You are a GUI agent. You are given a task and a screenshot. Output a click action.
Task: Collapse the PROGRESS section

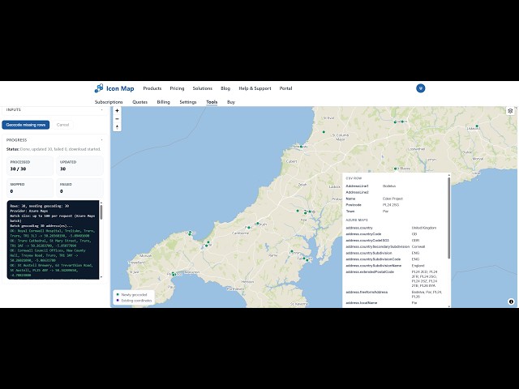pyautogui.click(x=101, y=140)
